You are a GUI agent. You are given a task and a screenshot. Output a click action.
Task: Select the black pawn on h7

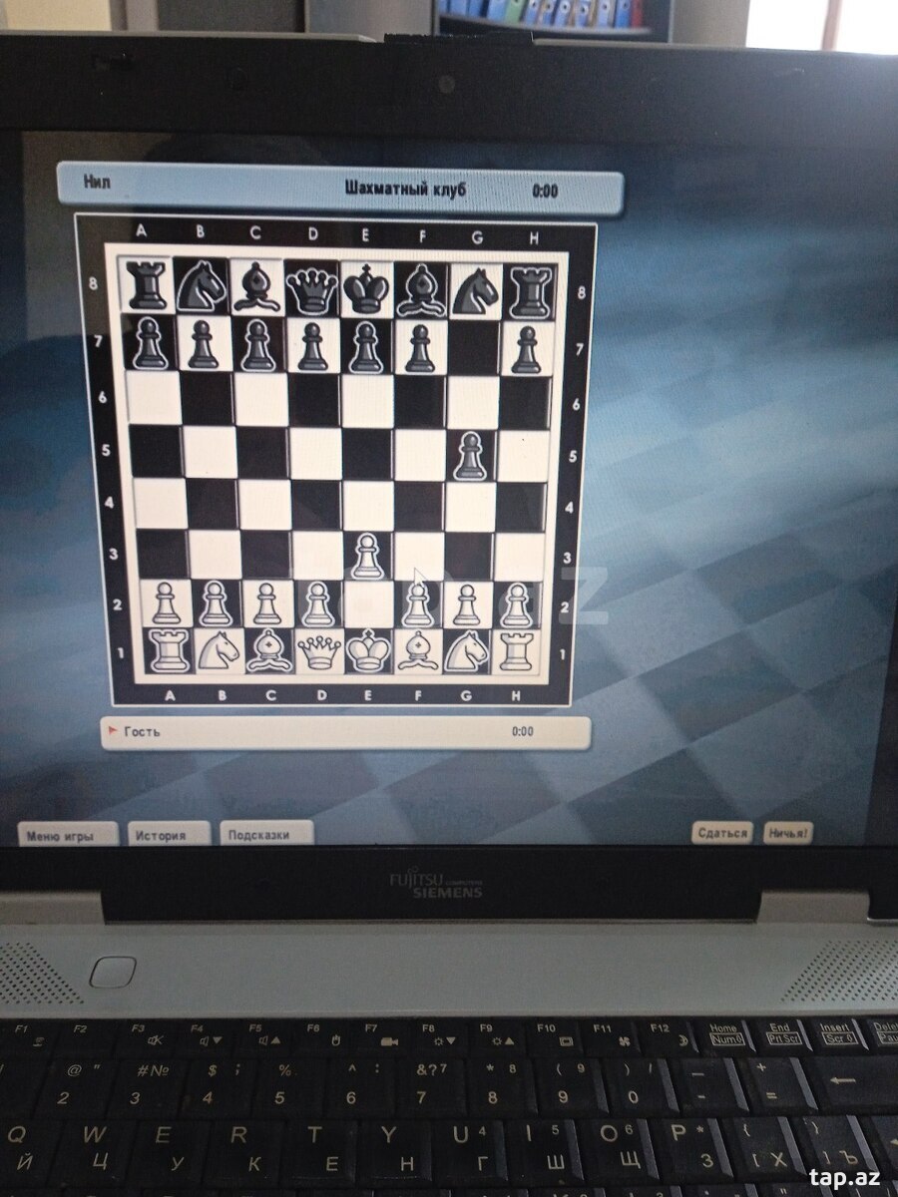[x=526, y=349]
